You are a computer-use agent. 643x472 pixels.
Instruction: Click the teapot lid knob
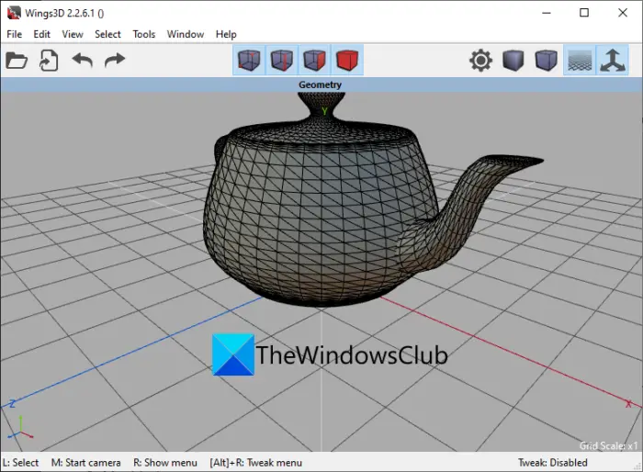click(x=321, y=106)
